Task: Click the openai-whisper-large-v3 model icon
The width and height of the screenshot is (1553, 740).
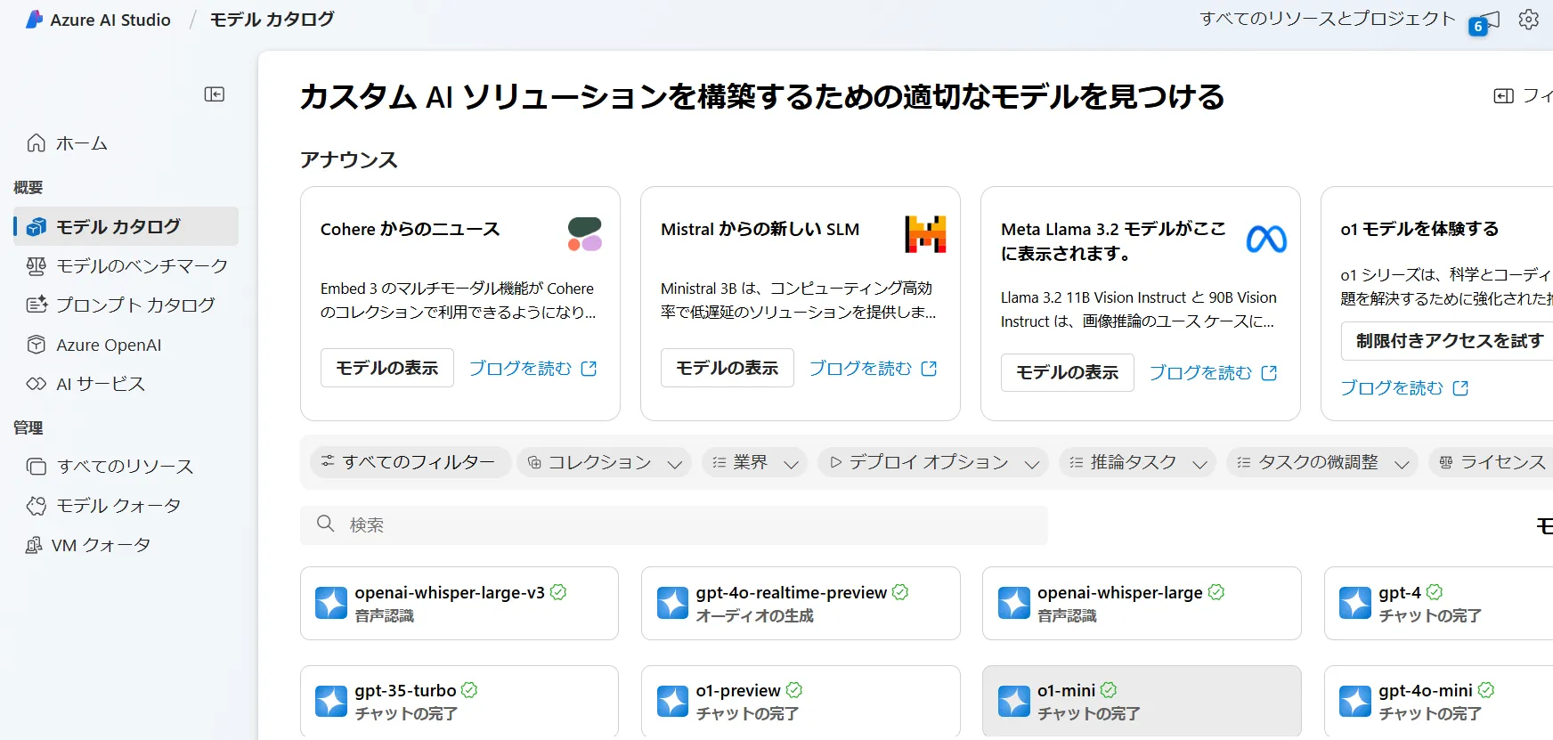Action: pyautogui.click(x=331, y=603)
